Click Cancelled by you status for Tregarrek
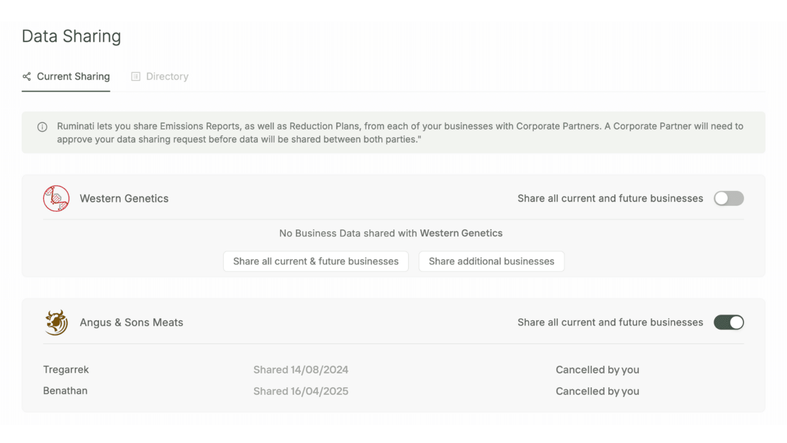The width and height of the screenshot is (787, 443). (597, 370)
